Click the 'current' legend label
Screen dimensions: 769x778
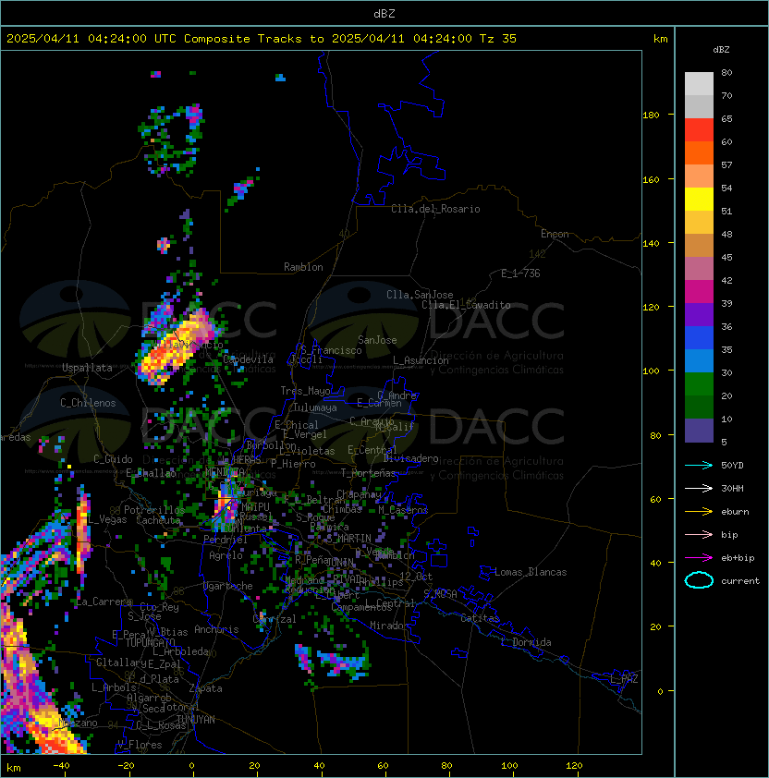pyautogui.click(x=740, y=581)
